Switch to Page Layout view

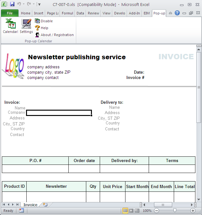[x=131, y=211]
